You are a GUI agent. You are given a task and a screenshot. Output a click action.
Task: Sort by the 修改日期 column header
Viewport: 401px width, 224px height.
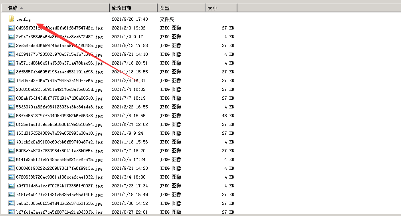(133, 8)
